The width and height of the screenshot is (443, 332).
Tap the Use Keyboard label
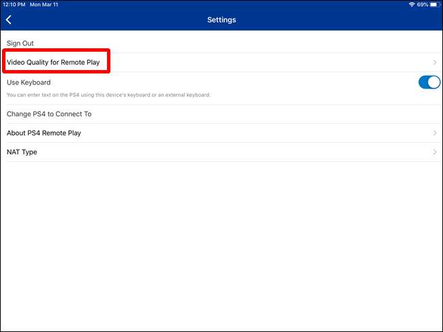click(x=29, y=82)
